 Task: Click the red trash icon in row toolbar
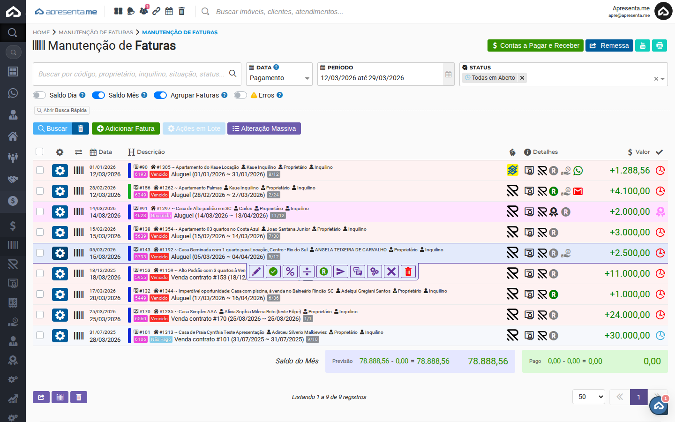pyautogui.click(x=408, y=271)
